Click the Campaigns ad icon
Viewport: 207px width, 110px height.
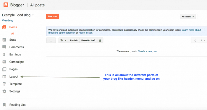click(4, 62)
